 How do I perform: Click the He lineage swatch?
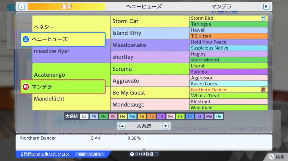[x=219, y=116]
